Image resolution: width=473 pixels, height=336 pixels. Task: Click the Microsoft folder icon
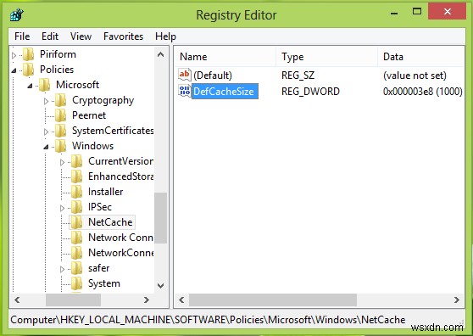(45, 85)
